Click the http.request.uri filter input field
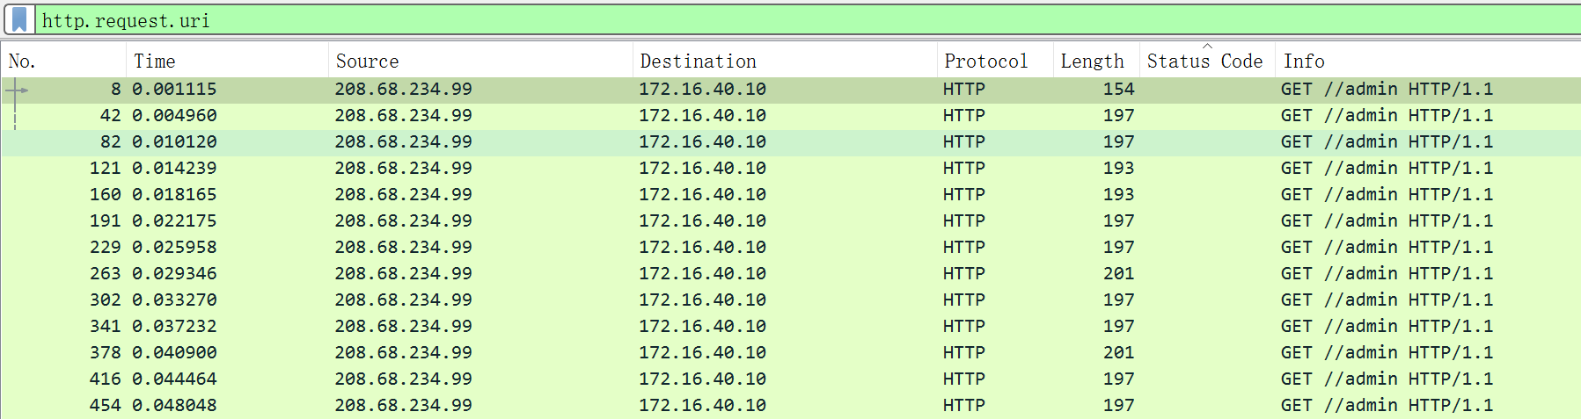The image size is (1581, 419). 792,20
